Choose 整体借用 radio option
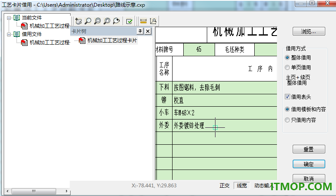336x196 pixels. (x=298, y=57)
